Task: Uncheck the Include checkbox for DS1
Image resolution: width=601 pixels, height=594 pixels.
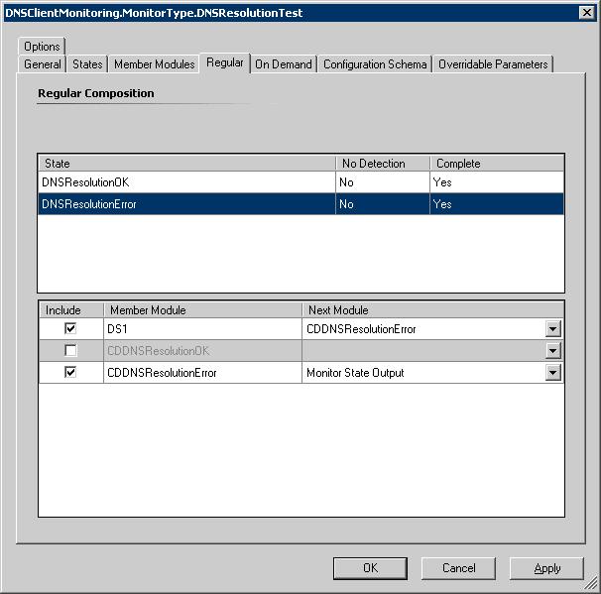Action: (x=70, y=329)
